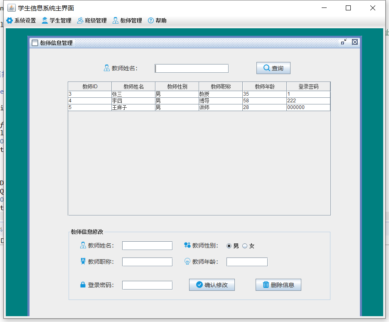
Task: Click the gear icon beside 系统设置
Action: point(10,21)
